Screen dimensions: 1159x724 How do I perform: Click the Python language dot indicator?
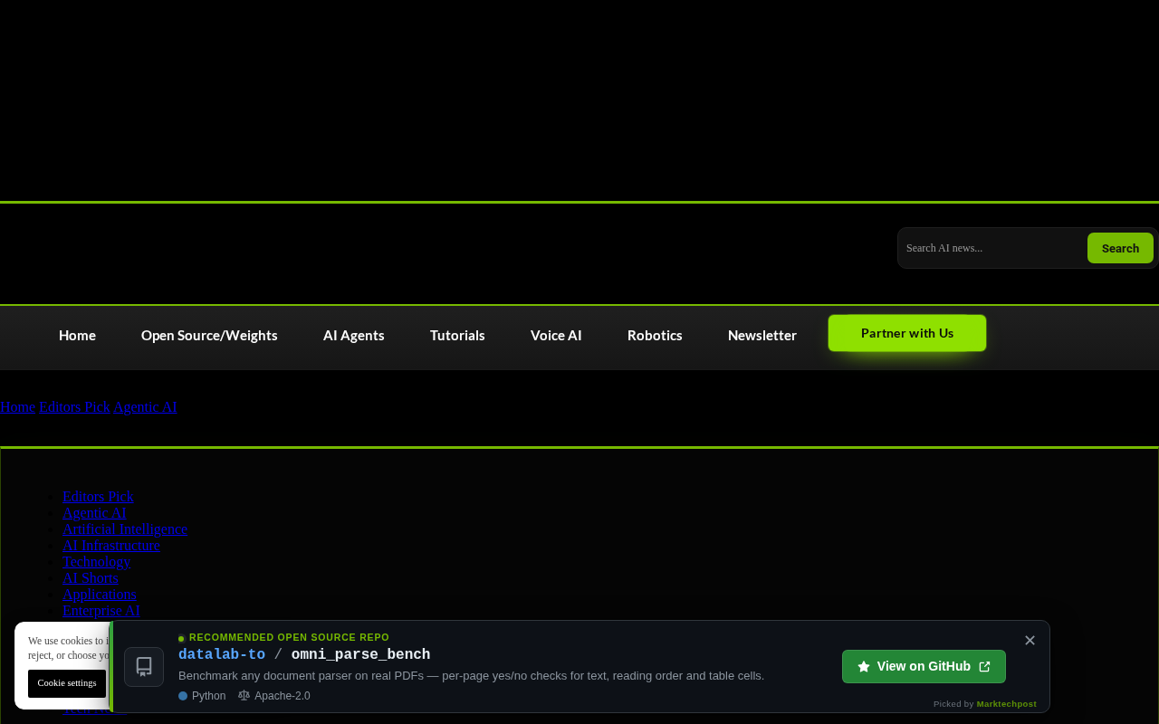pyautogui.click(x=183, y=696)
